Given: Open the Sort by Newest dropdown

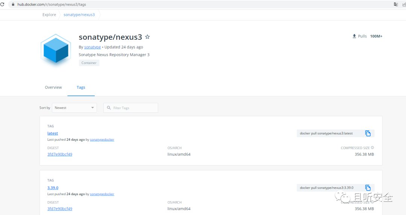Looking at the screenshot, I should [74, 107].
